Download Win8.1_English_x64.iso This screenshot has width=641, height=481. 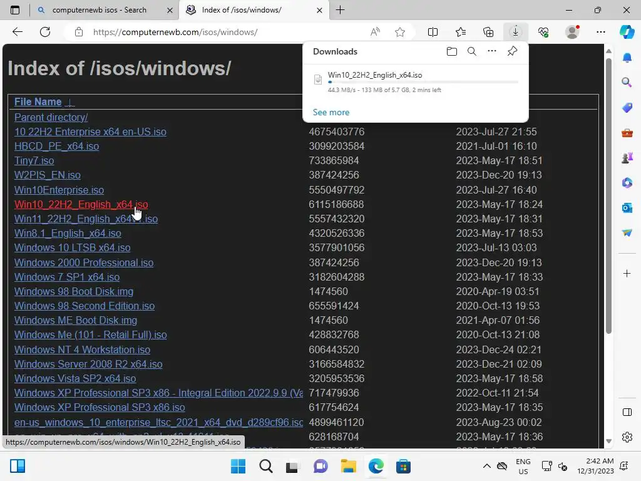[68, 233]
